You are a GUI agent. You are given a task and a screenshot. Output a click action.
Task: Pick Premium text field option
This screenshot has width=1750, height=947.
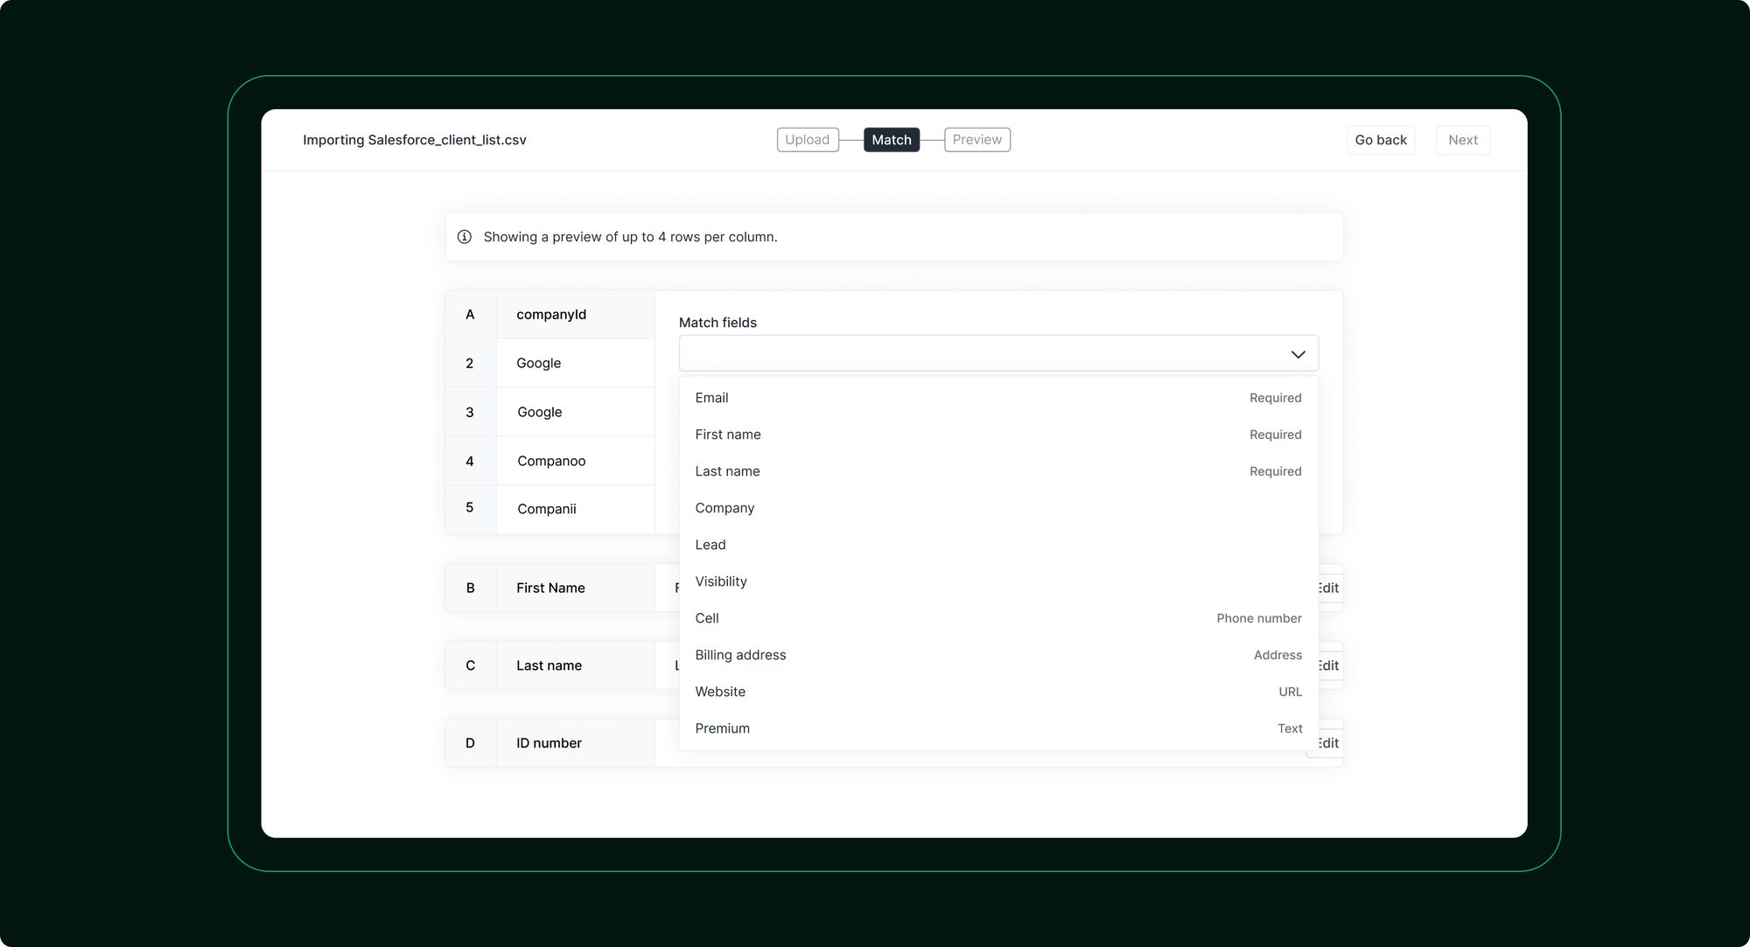point(722,728)
